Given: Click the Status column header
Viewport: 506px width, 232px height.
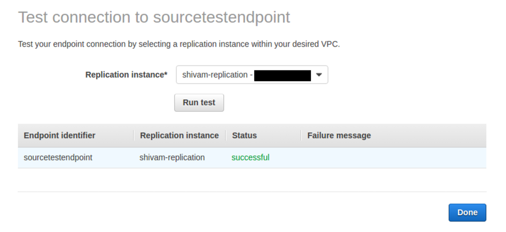Looking at the screenshot, I should (x=244, y=135).
